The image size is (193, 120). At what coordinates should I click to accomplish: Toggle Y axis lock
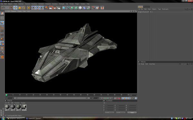pyautogui.click(x=37, y=8)
